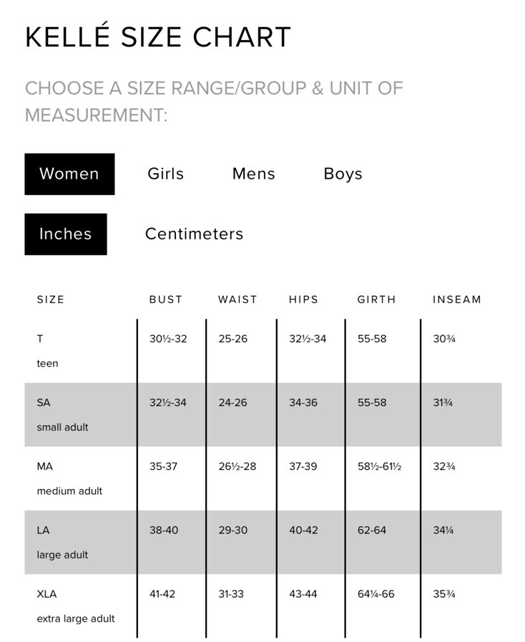
Task: Click the SA small adult row label
Action: pos(62,414)
